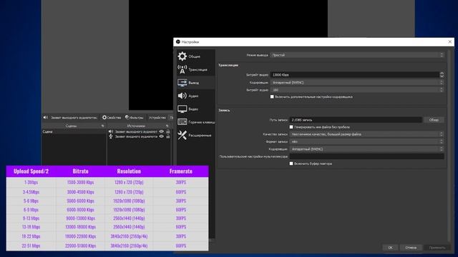The height and width of the screenshot is (257, 458).
Task: Enable the replay buffer checkbox
Action: click(291, 163)
